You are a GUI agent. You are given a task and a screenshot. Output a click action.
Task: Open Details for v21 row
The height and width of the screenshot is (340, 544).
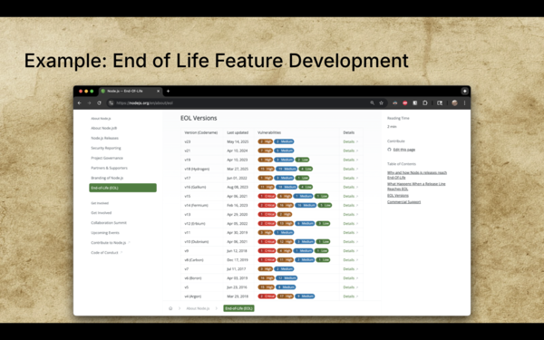click(350, 151)
